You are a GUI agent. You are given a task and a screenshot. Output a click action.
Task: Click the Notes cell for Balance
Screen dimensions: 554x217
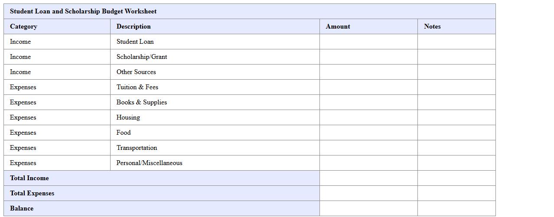point(456,208)
